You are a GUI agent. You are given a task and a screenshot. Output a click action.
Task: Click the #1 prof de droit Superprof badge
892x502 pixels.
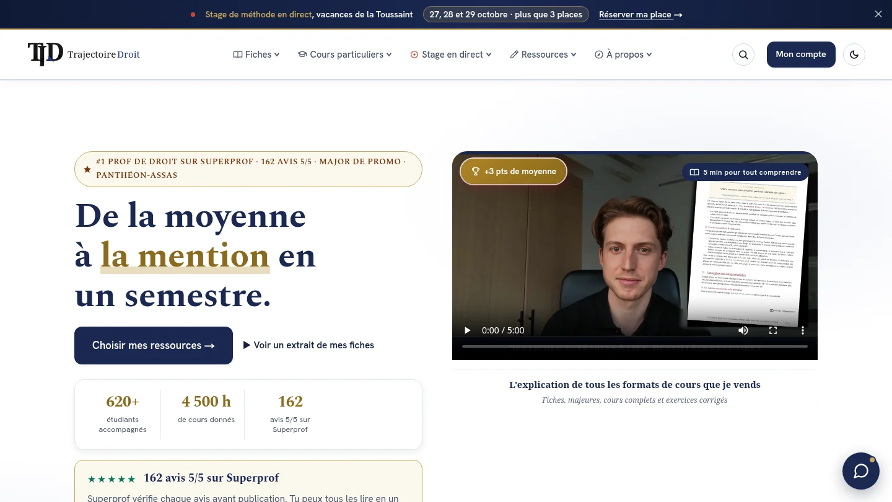coord(248,169)
